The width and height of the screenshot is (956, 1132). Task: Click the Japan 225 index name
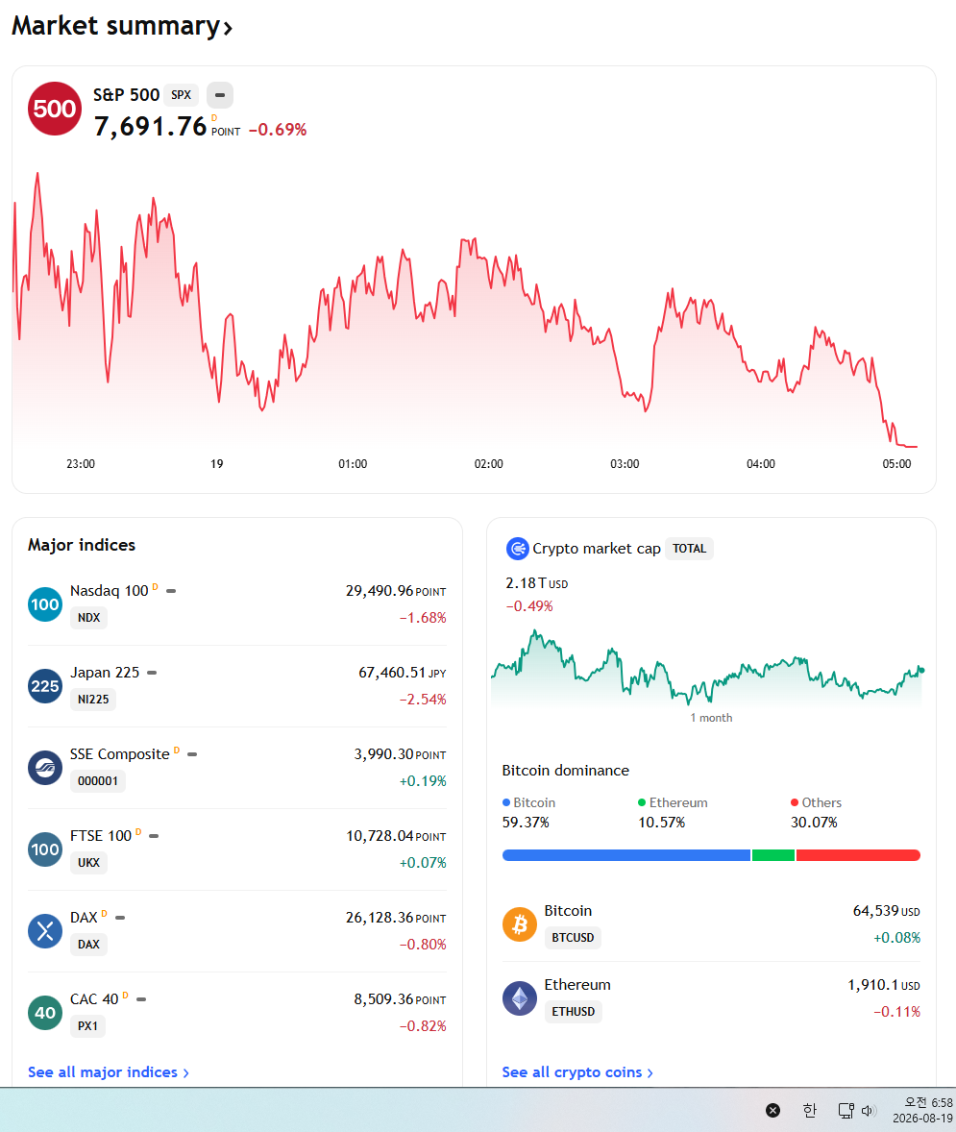coord(105,672)
